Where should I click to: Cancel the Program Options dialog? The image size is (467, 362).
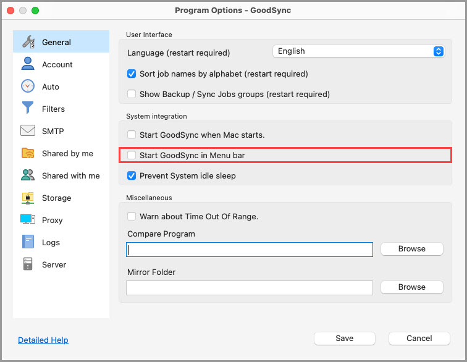tap(419, 339)
